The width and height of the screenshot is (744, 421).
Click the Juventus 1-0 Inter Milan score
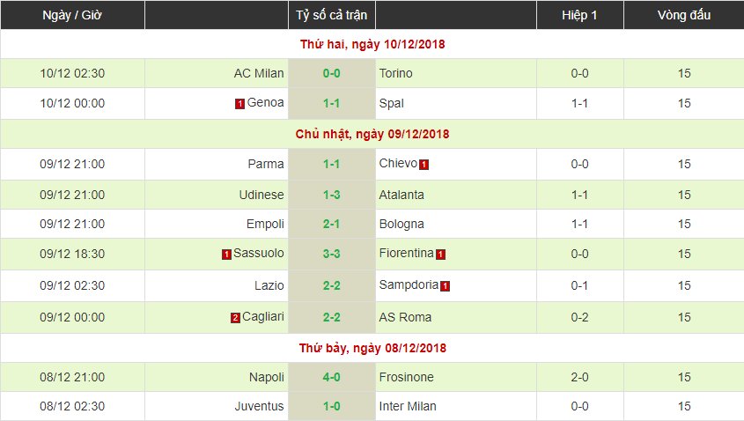point(332,406)
